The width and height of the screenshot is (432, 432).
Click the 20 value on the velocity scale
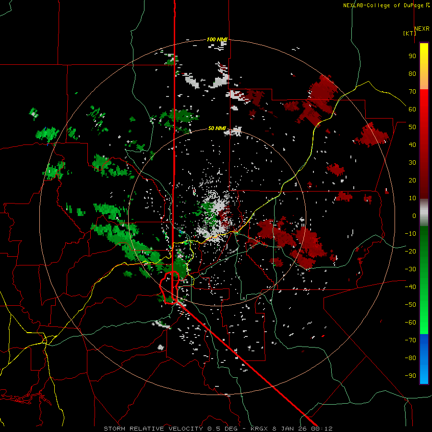(x=412, y=180)
